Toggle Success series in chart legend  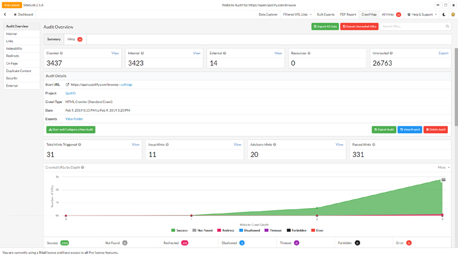tap(179, 231)
